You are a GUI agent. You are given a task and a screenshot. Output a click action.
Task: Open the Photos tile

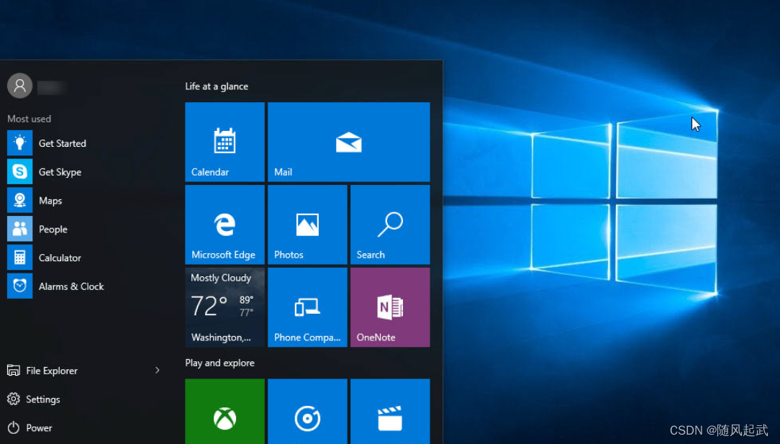(307, 225)
